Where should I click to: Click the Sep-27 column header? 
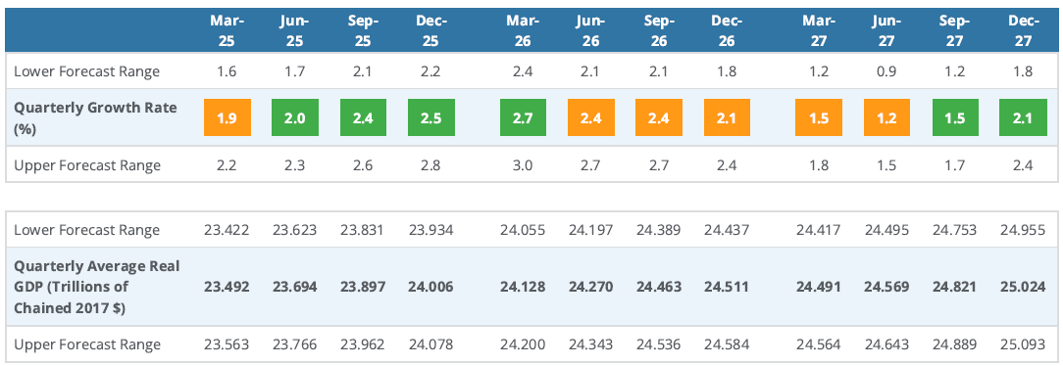955,30
